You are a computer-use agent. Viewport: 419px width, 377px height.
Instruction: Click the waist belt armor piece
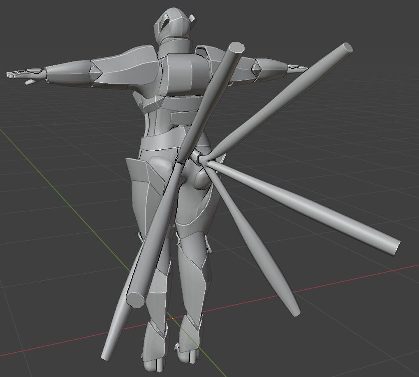164,143
